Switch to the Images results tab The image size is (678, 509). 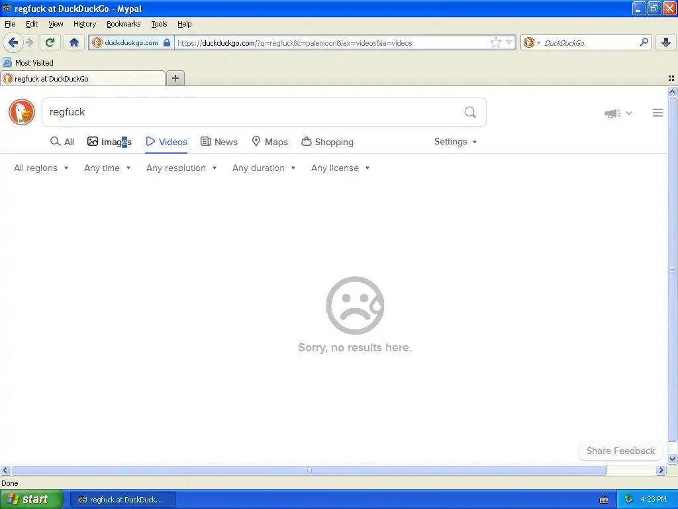[x=109, y=142]
